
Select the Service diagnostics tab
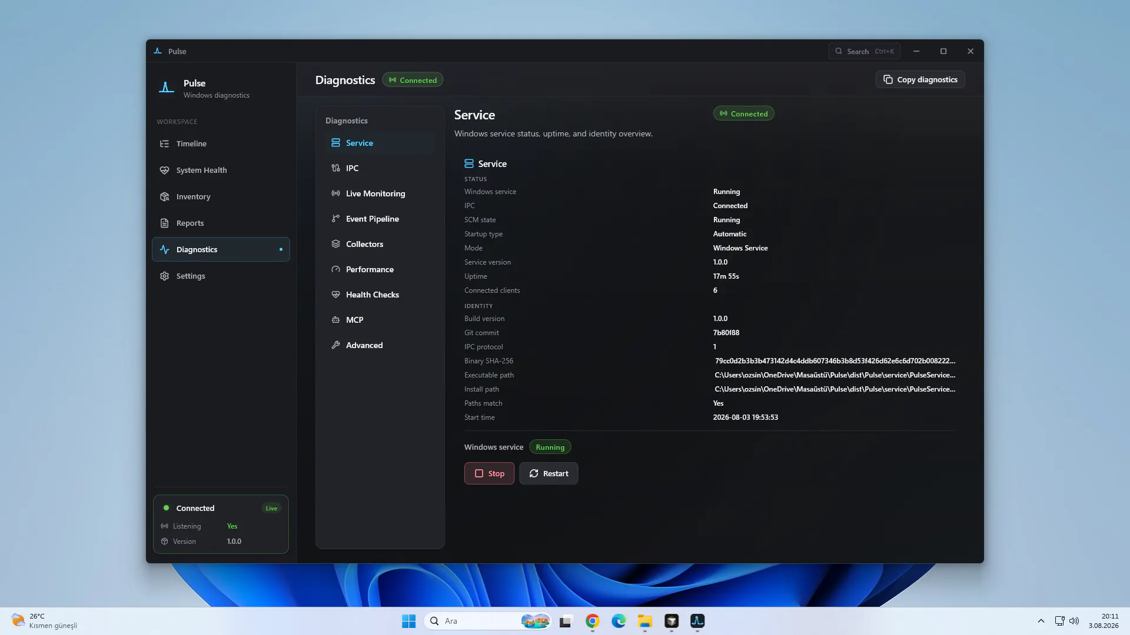(380, 143)
